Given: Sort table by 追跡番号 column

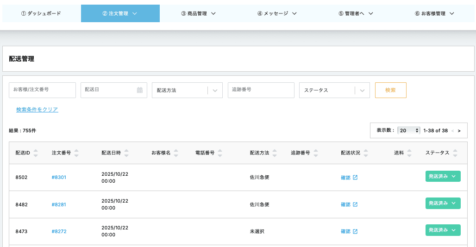Looking at the screenshot, I should click(315, 153).
